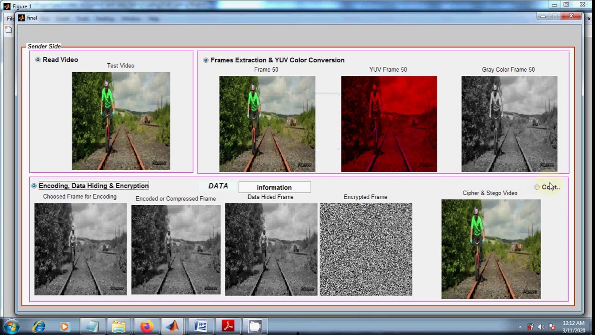Launch Internet Explorer from the taskbar
Screen dimensions: 595x335
point(39,327)
